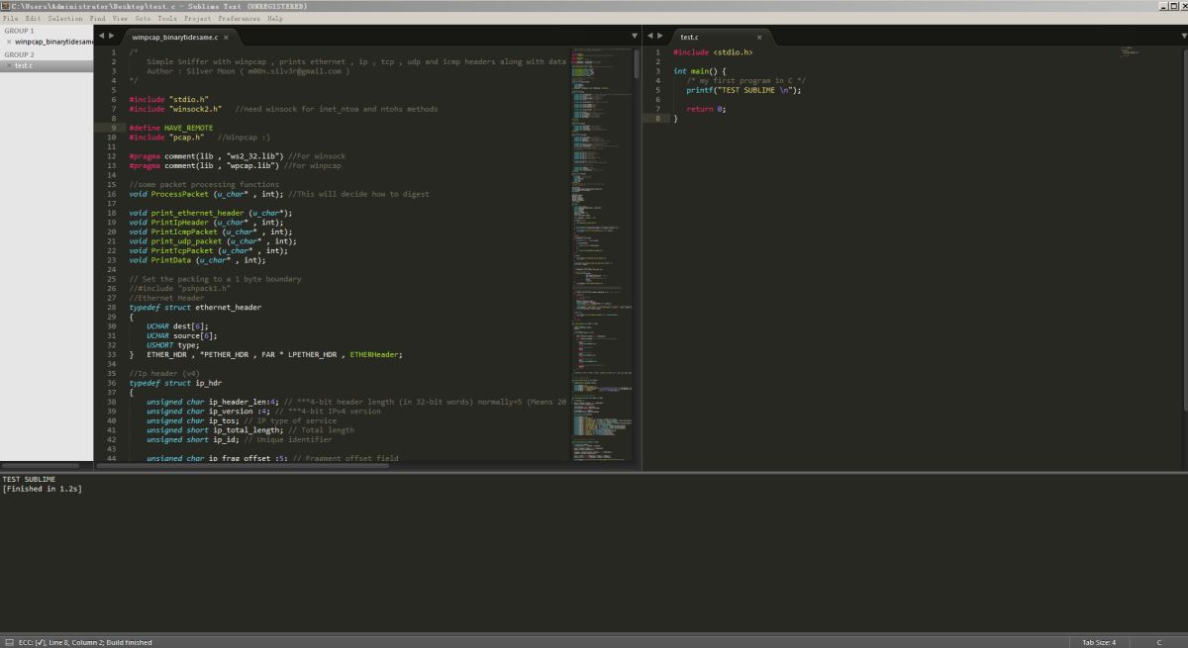Open the Selection menu
This screenshot has height=648, width=1188.
click(x=65, y=18)
